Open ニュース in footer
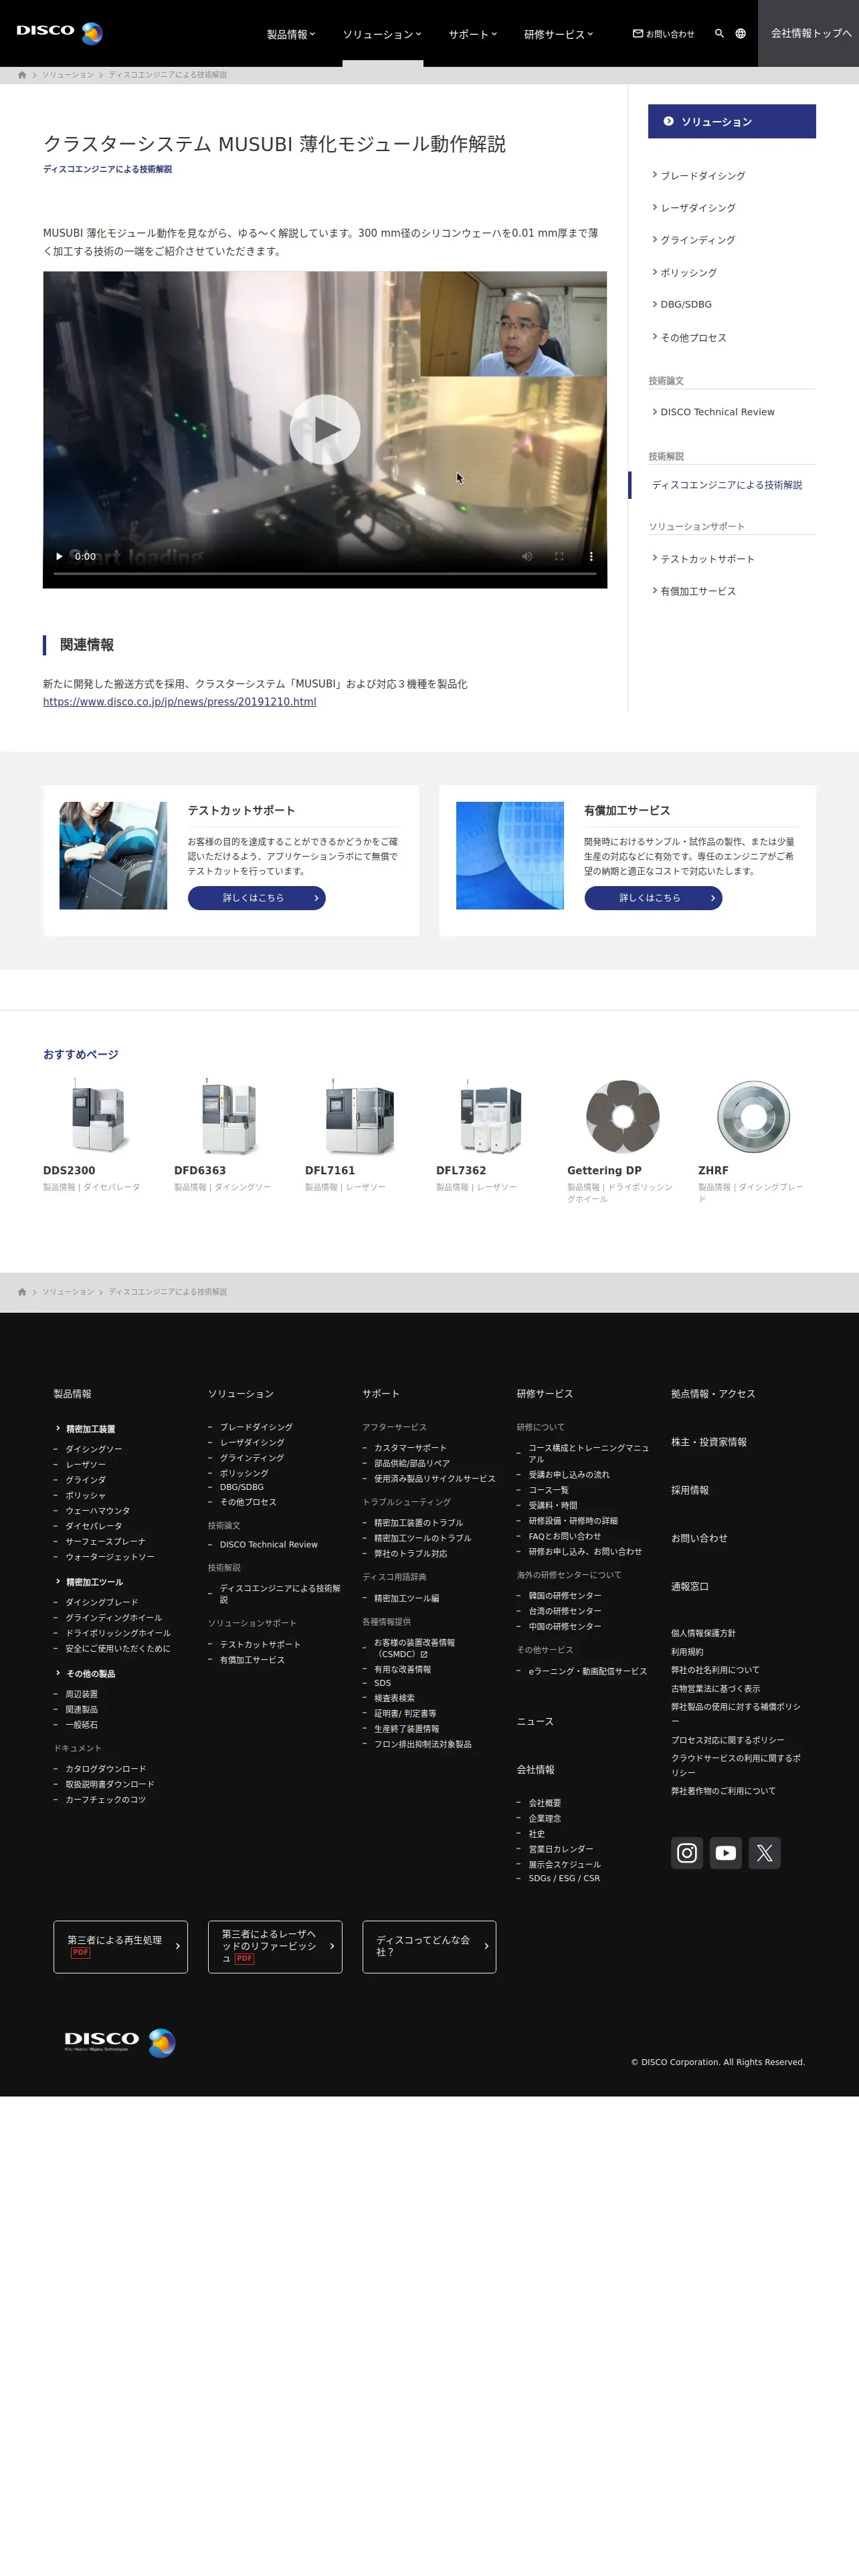This screenshot has width=859, height=2576. click(535, 1720)
